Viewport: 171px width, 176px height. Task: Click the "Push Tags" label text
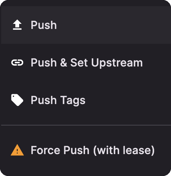[x=58, y=101]
